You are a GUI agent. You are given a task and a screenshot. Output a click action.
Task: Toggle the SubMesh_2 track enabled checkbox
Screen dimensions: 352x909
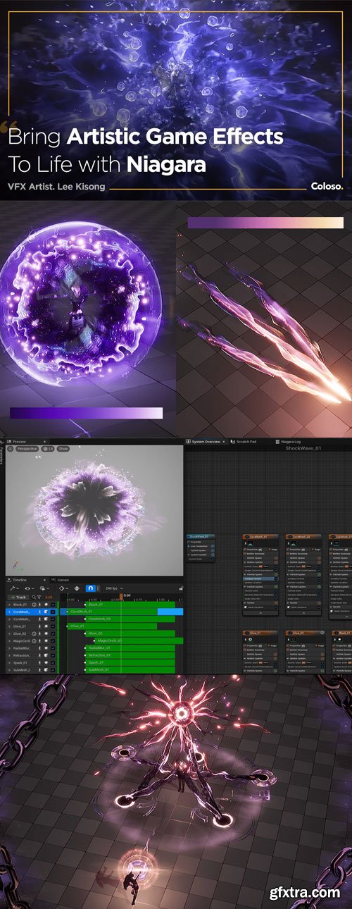[x=53, y=669]
